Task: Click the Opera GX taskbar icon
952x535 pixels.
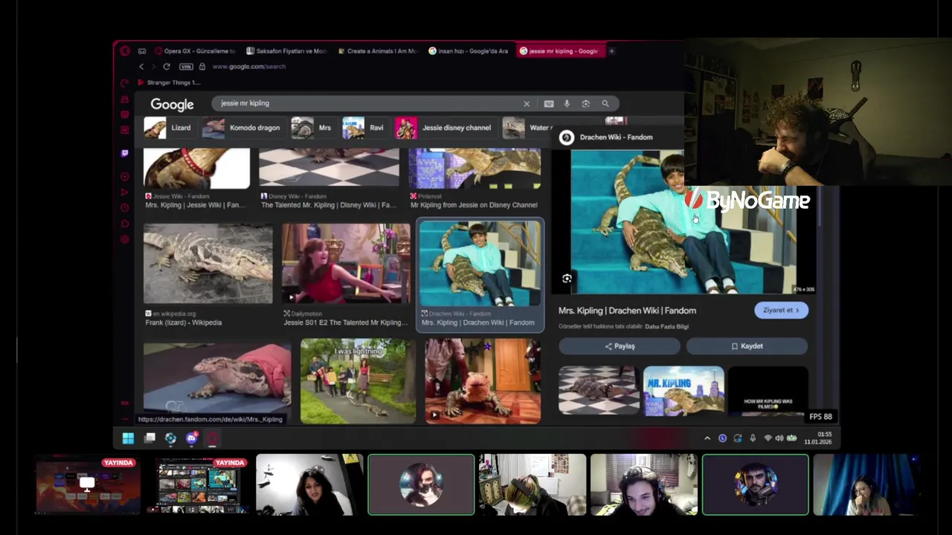Action: (212, 438)
